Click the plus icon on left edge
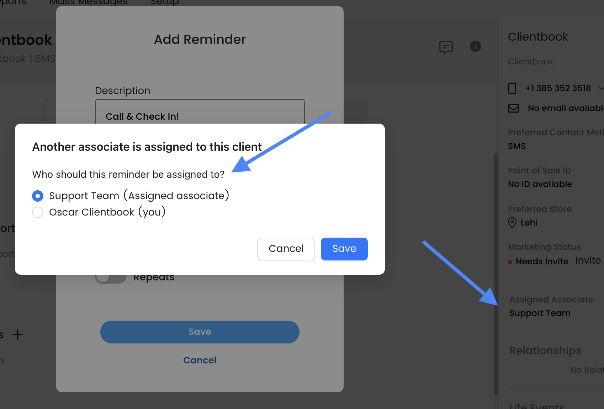Viewport: 604px width, 409px height. click(17, 335)
